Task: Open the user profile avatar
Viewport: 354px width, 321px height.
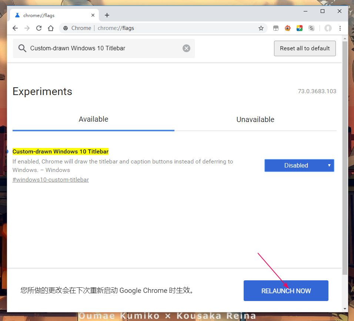Action: 328,28
